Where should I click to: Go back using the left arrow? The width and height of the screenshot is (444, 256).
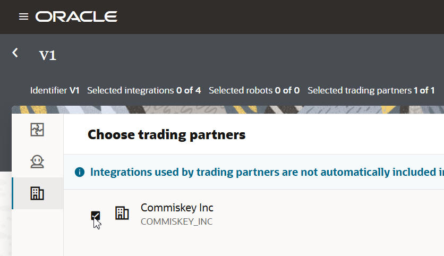point(15,53)
